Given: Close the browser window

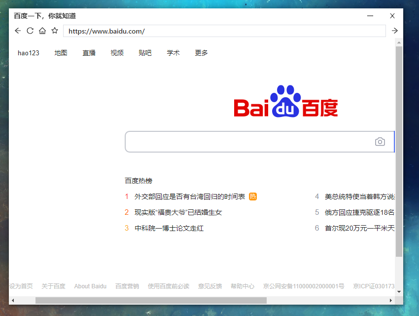Looking at the screenshot, I should point(392,16).
